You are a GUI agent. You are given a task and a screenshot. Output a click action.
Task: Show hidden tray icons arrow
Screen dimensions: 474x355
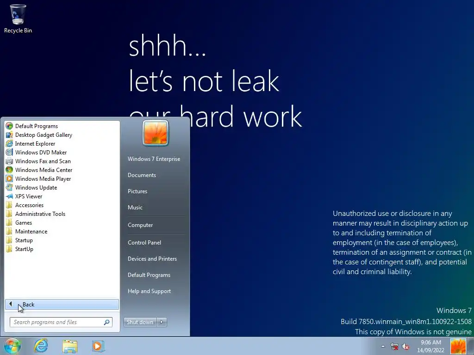pos(383,346)
